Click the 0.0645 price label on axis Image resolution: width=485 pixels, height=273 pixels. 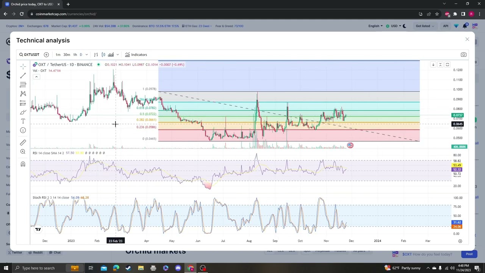pos(458,124)
